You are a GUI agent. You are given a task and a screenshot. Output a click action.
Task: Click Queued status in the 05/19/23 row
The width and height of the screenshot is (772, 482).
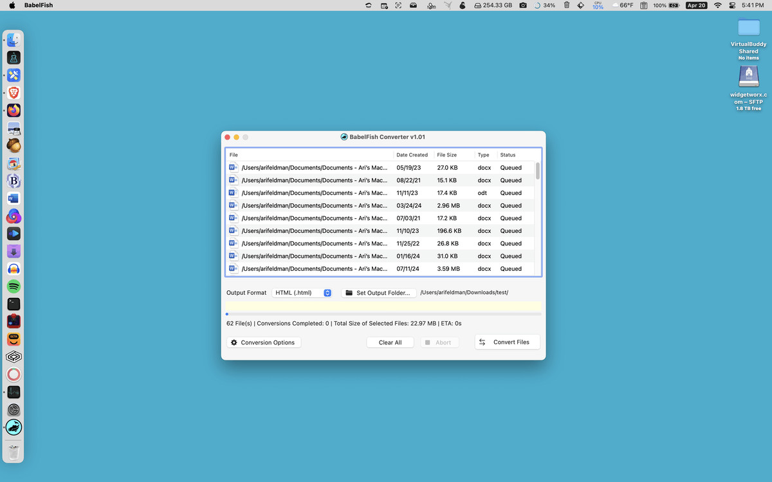point(511,167)
